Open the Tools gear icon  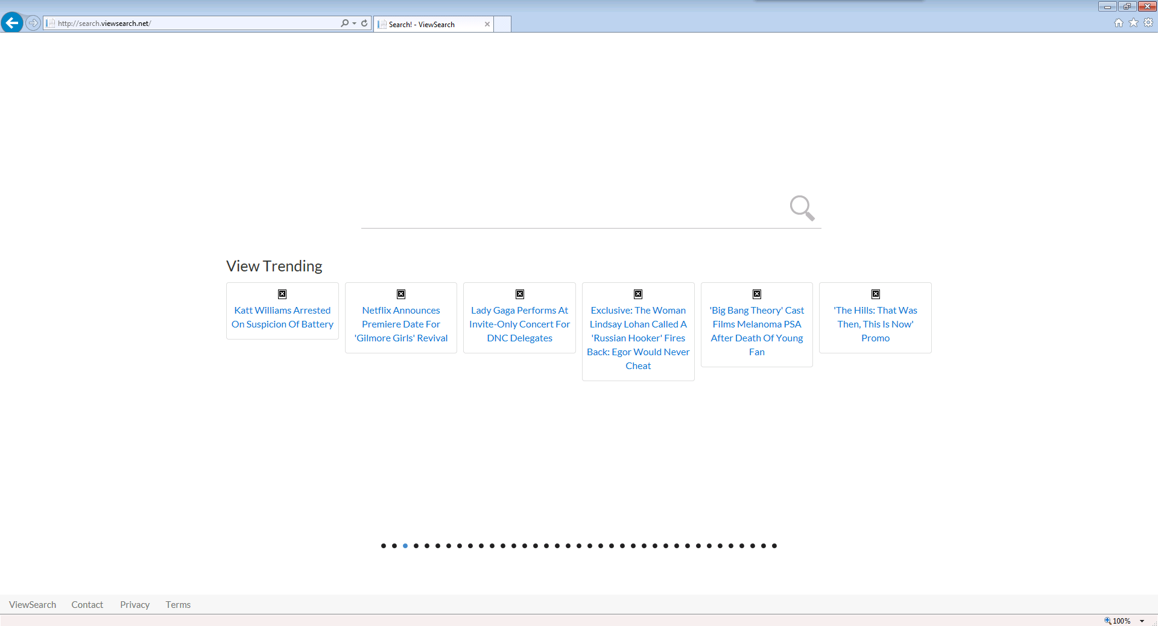click(1148, 22)
